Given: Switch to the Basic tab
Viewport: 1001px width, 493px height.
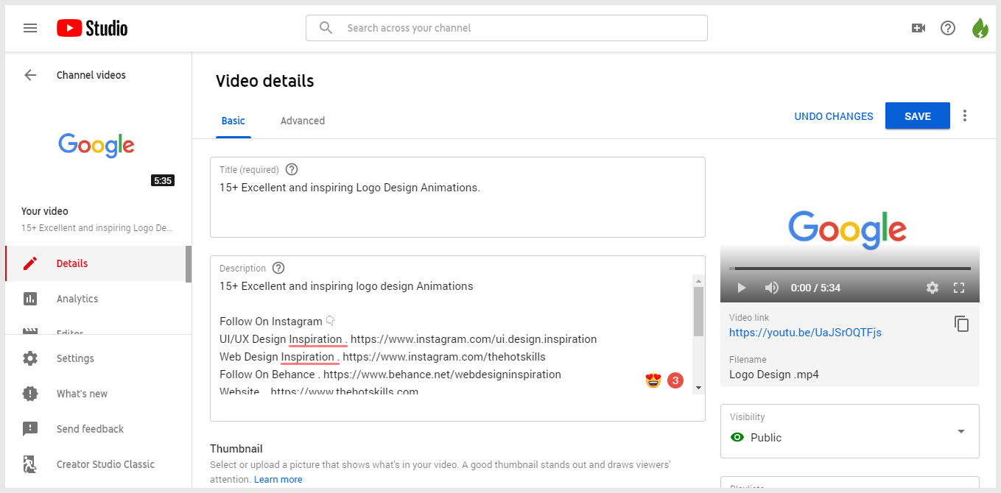Looking at the screenshot, I should tap(233, 121).
